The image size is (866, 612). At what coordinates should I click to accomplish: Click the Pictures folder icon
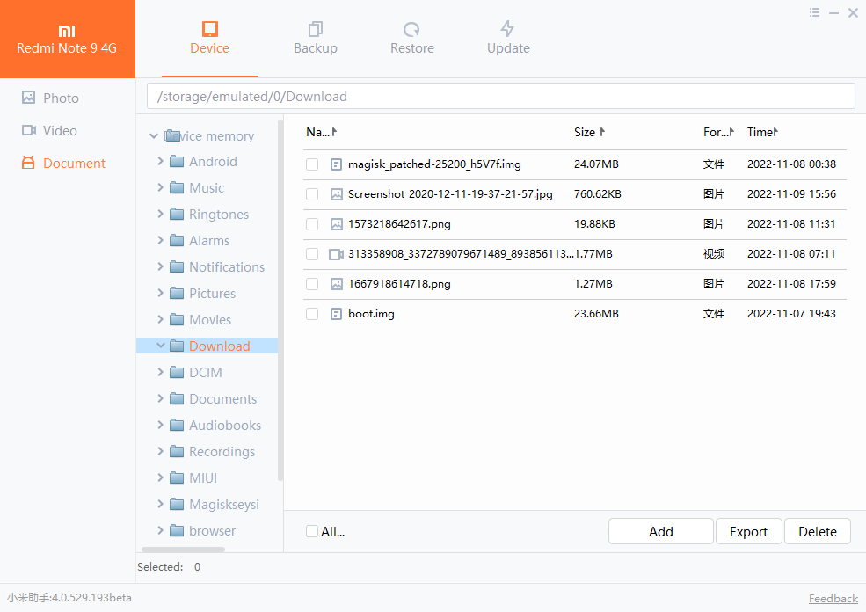point(177,294)
